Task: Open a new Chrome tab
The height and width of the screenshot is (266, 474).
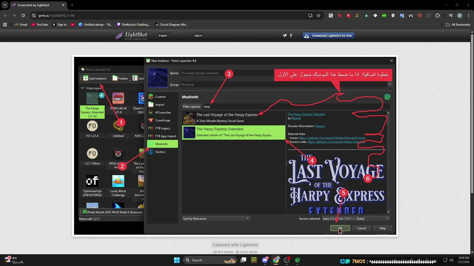Action: [x=72, y=5]
